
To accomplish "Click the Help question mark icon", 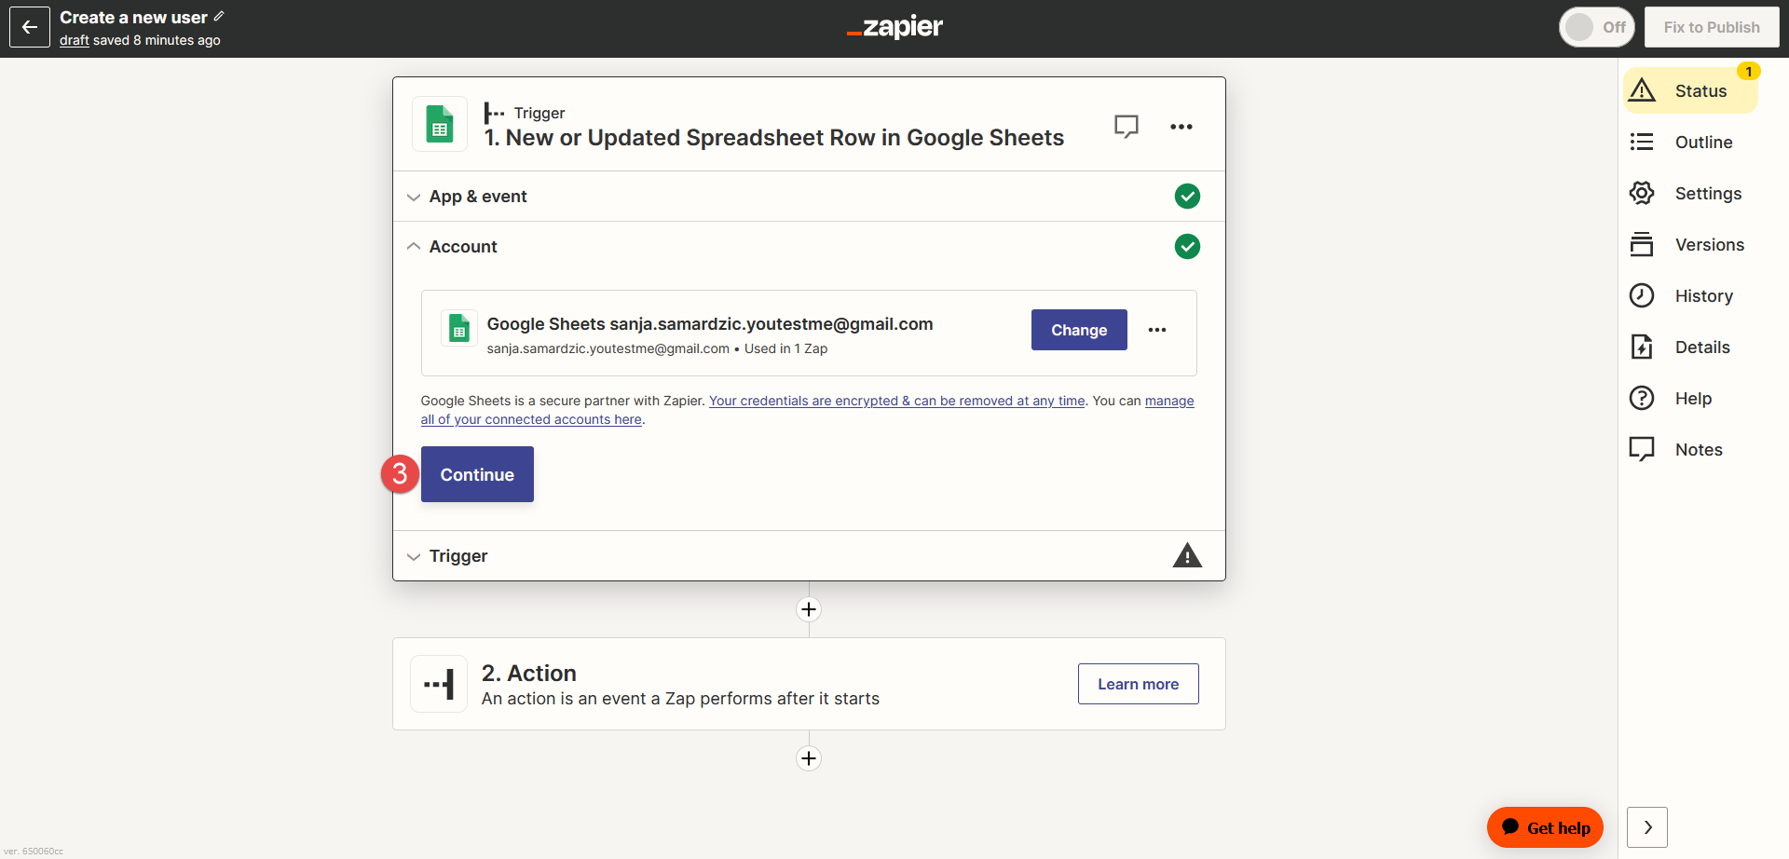I will (1642, 398).
